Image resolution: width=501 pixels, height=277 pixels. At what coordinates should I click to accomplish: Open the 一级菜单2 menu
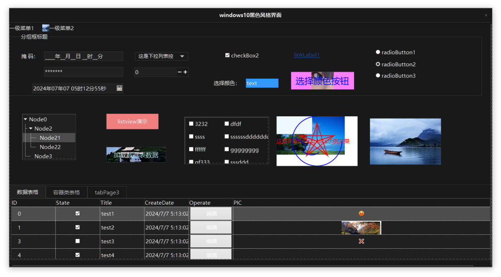pos(58,28)
